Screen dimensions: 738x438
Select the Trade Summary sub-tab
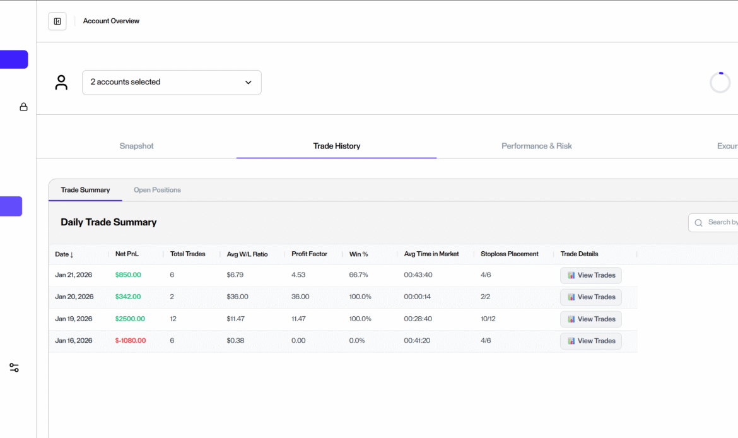pyautogui.click(x=85, y=190)
